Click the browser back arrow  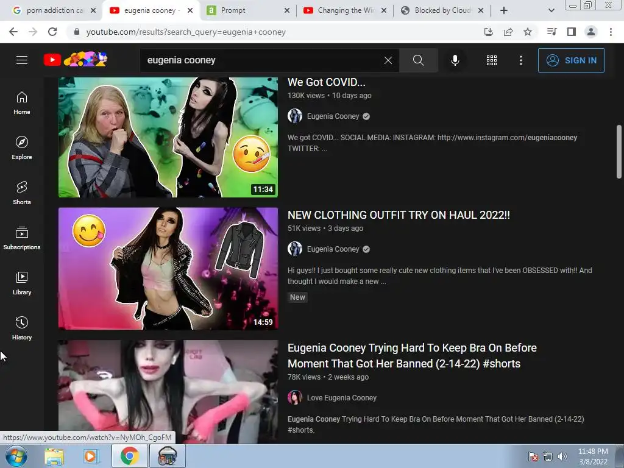[13, 32]
